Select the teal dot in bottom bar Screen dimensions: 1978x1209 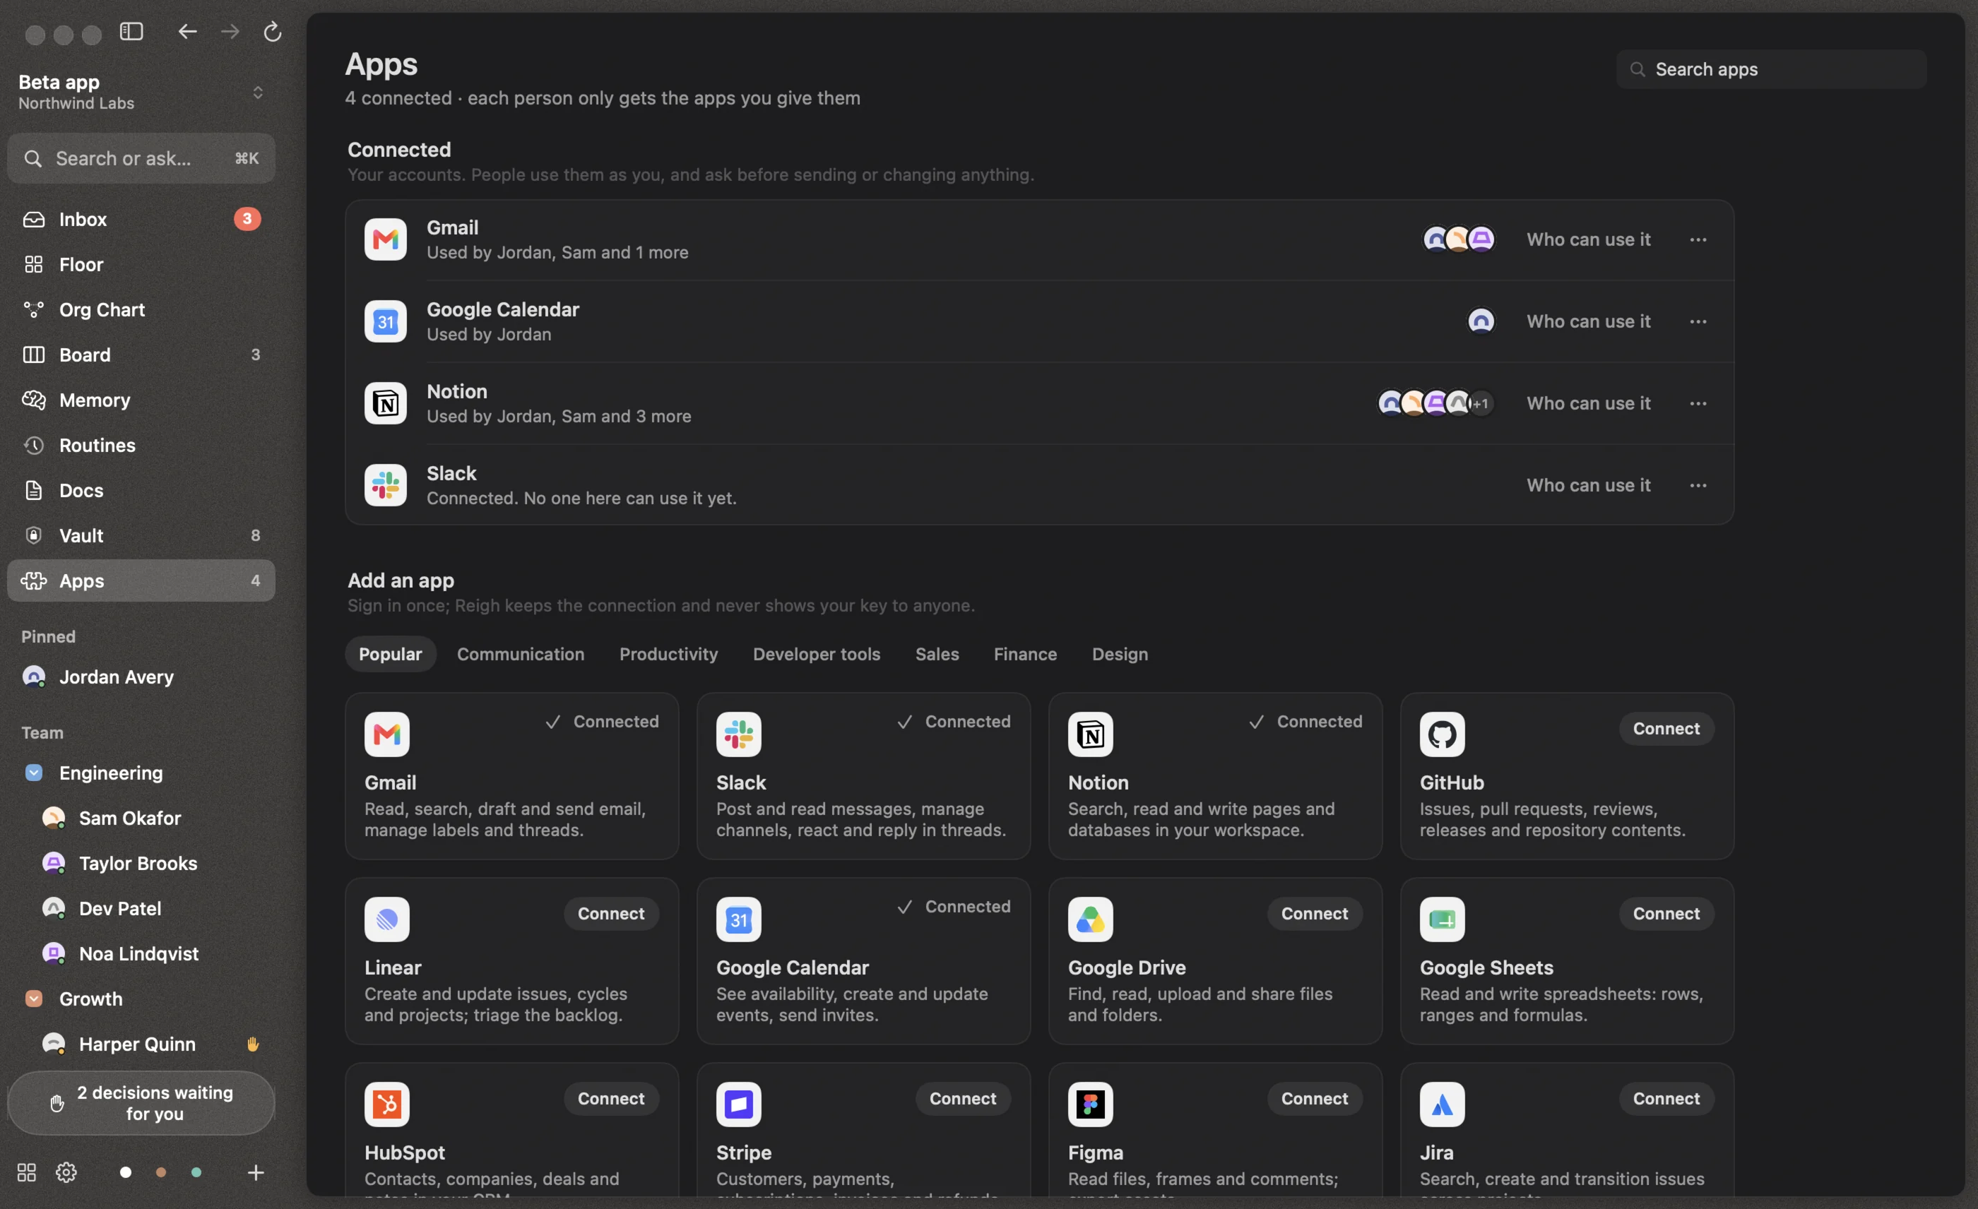196,1172
